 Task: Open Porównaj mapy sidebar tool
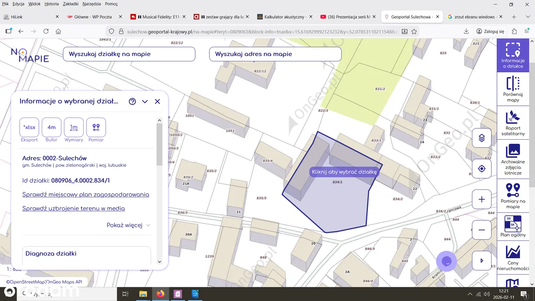[x=512, y=89]
